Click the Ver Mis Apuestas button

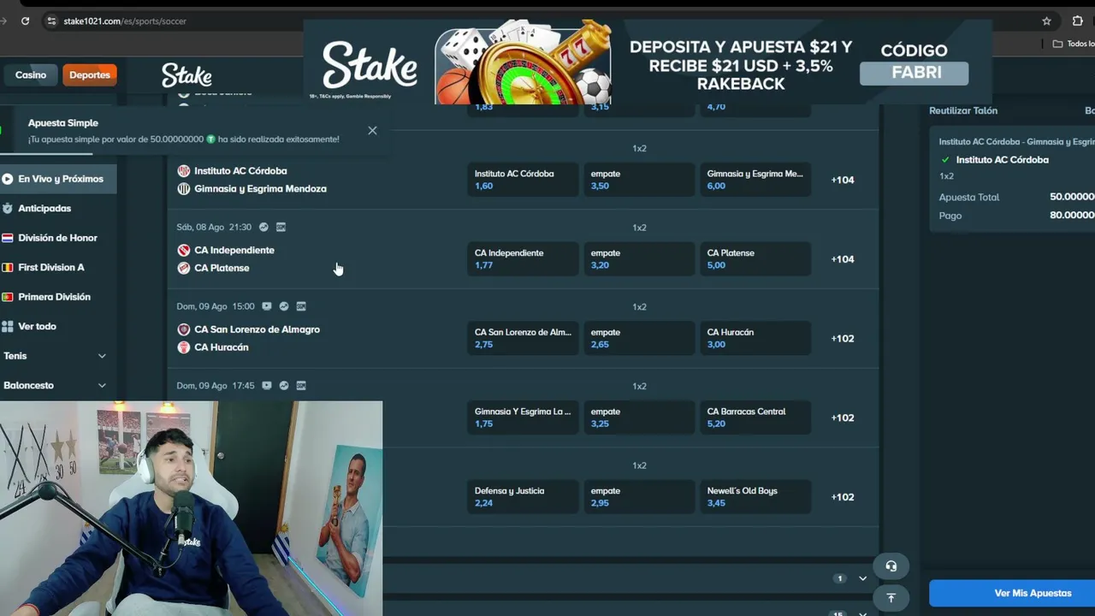pos(1012,593)
